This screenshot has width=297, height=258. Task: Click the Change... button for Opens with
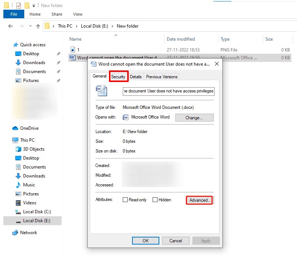[x=194, y=118]
